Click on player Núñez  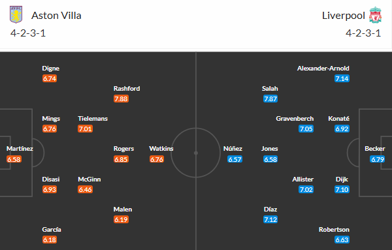(233, 149)
